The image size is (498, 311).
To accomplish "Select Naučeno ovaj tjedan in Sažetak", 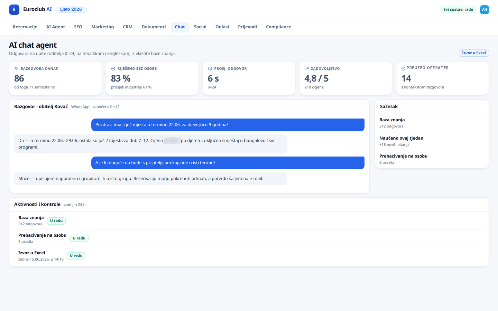I will [x=432, y=141].
